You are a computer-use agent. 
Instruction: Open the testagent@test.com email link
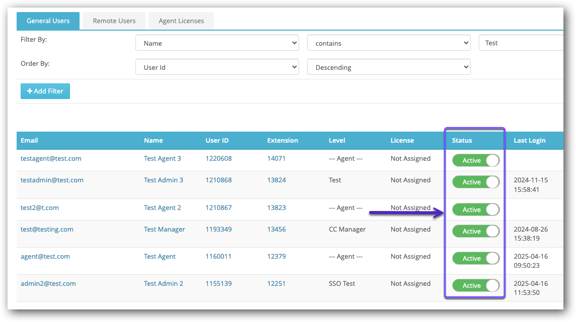(x=51, y=159)
